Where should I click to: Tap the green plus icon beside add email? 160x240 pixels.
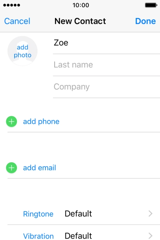(12, 168)
